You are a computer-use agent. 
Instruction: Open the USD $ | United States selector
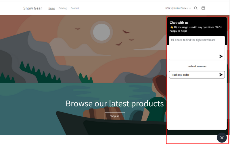(x=178, y=8)
